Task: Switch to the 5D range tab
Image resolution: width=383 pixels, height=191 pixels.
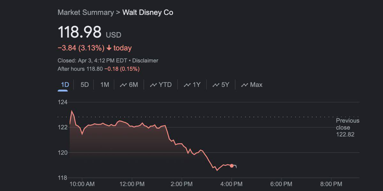Action: (x=85, y=85)
